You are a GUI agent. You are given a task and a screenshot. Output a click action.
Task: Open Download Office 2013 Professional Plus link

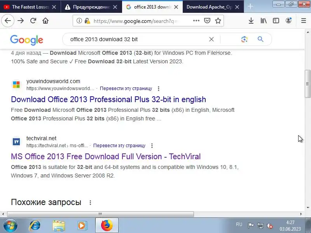[108, 99]
